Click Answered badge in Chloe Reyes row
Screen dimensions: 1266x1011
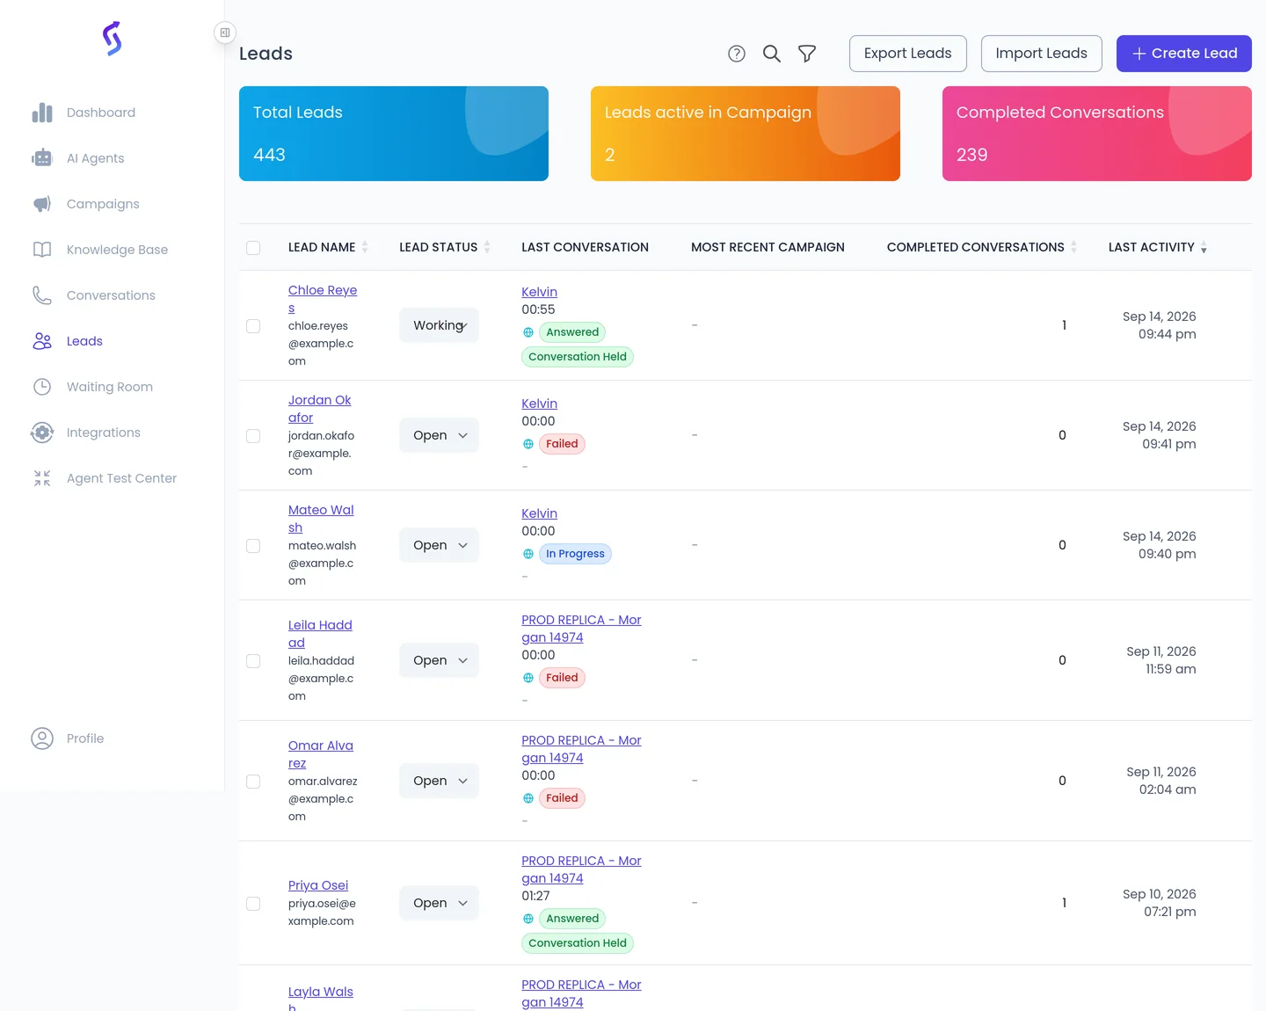[572, 332]
